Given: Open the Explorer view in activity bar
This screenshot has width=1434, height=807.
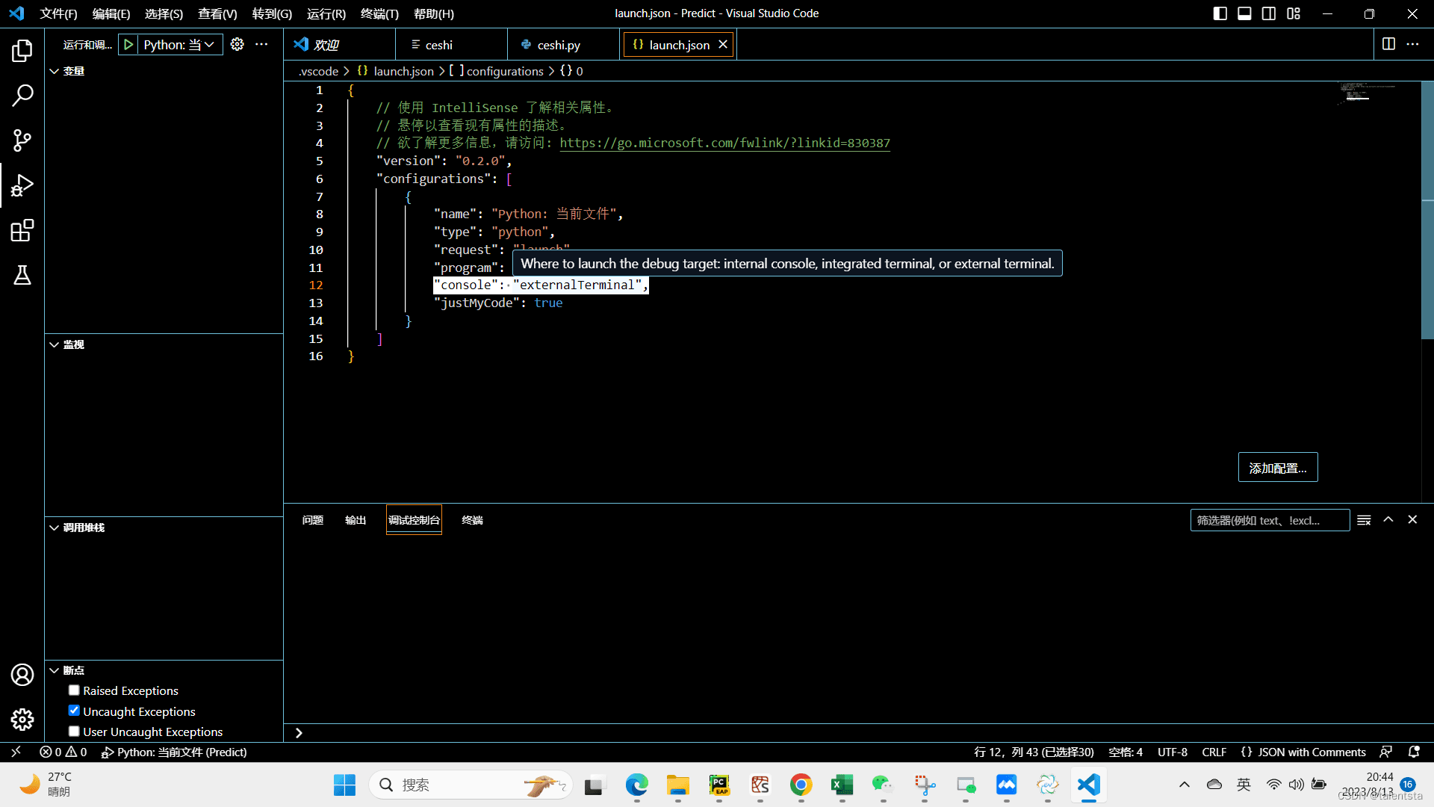Looking at the screenshot, I should point(22,51).
